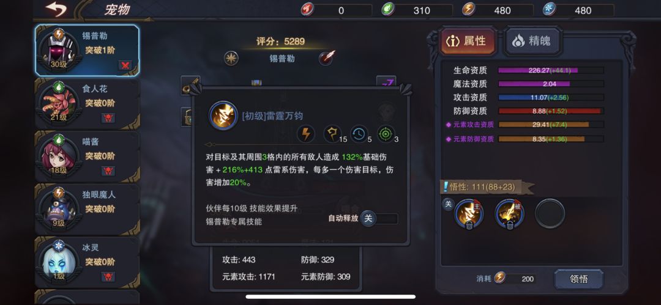Toggle deploy marker on 锡普勒 card

125,65
